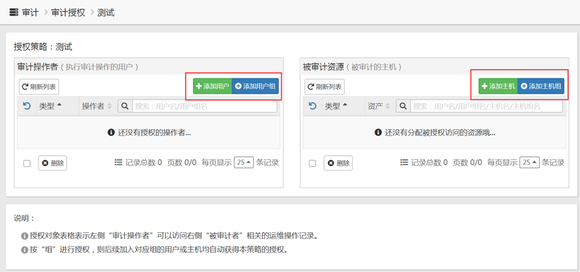Go to 审计 in the breadcrumb
Image resolution: width=580 pixels, height=272 pixels.
[x=30, y=12]
